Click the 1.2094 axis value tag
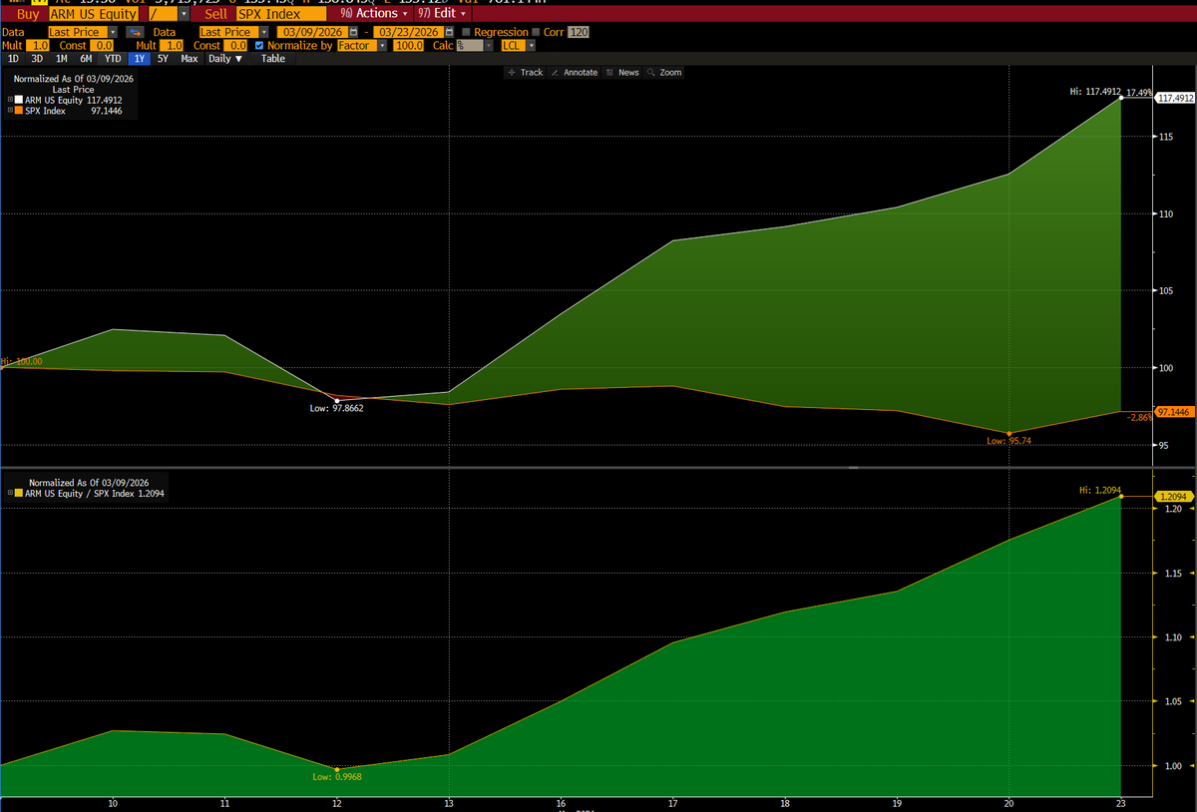The height and width of the screenshot is (812, 1197). [1172, 496]
